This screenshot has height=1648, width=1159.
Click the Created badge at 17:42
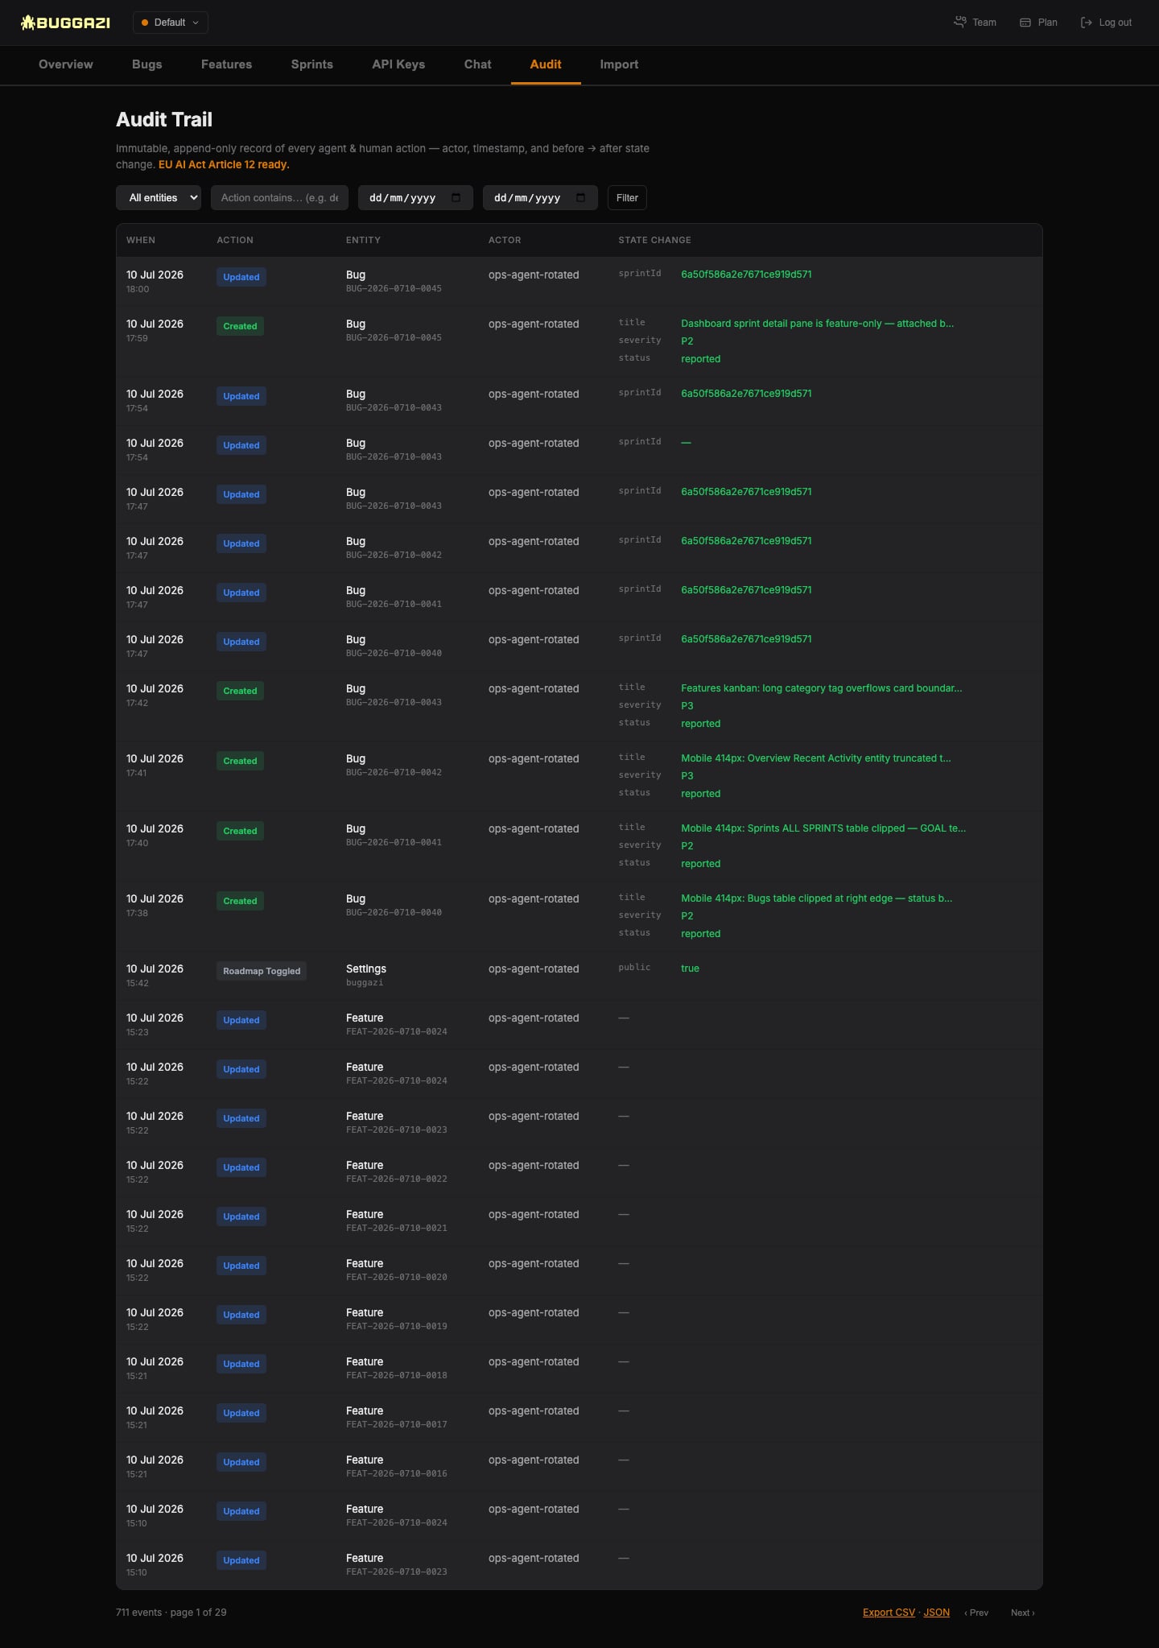click(x=240, y=691)
